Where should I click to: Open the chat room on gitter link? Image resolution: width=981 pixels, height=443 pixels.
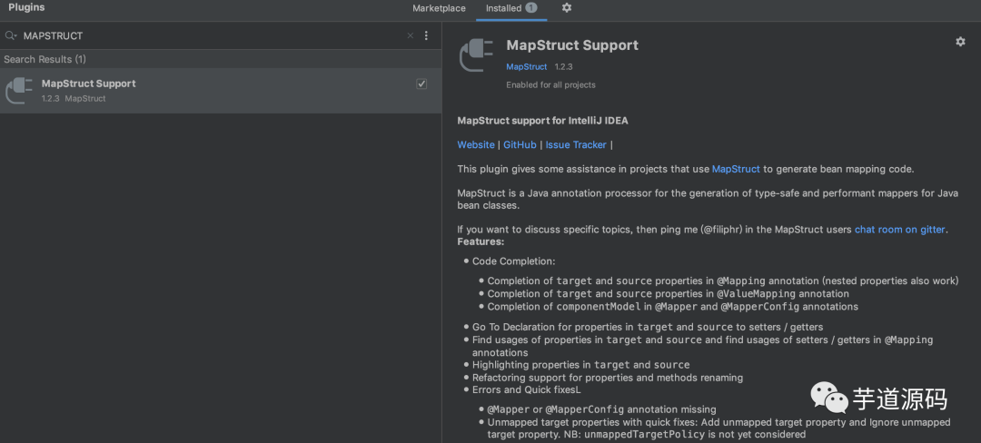tap(899, 230)
